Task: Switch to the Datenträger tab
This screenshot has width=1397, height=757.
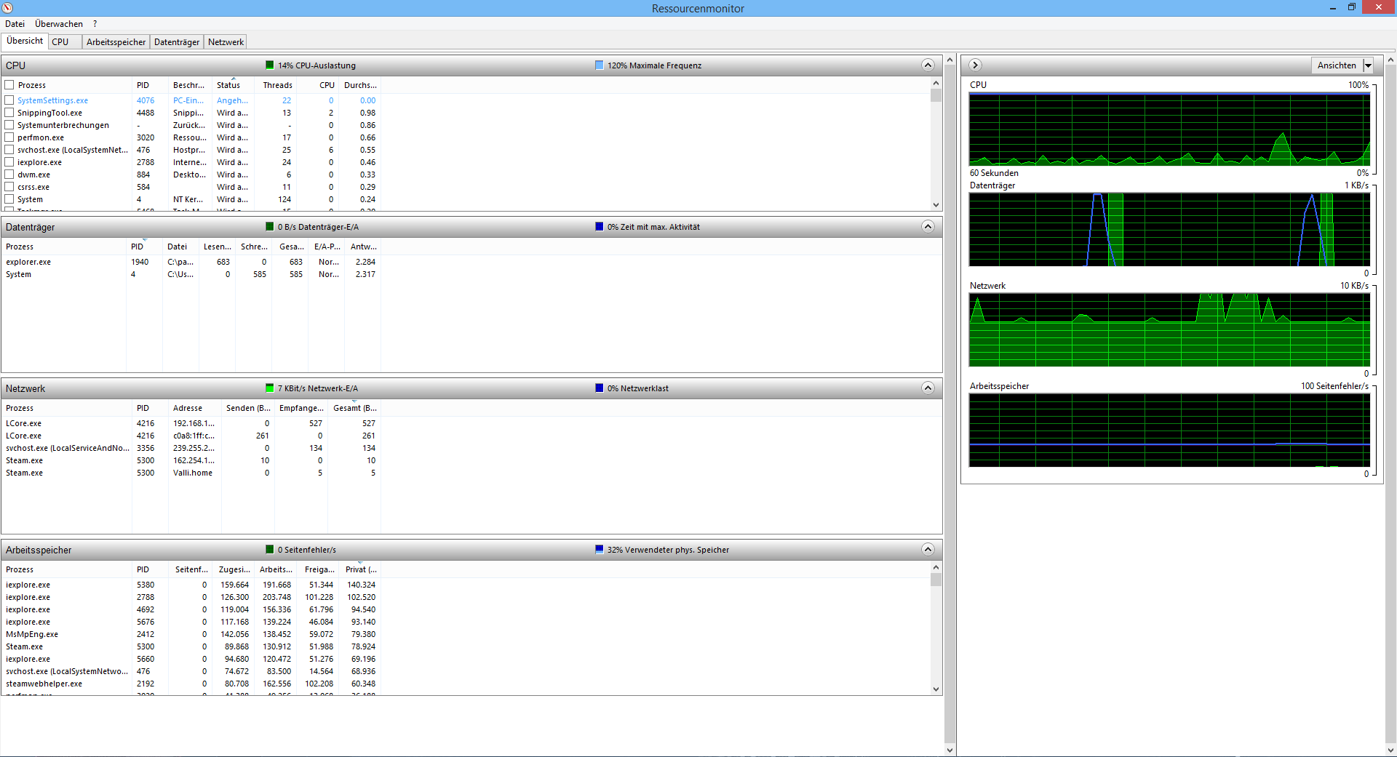Action: 177,42
